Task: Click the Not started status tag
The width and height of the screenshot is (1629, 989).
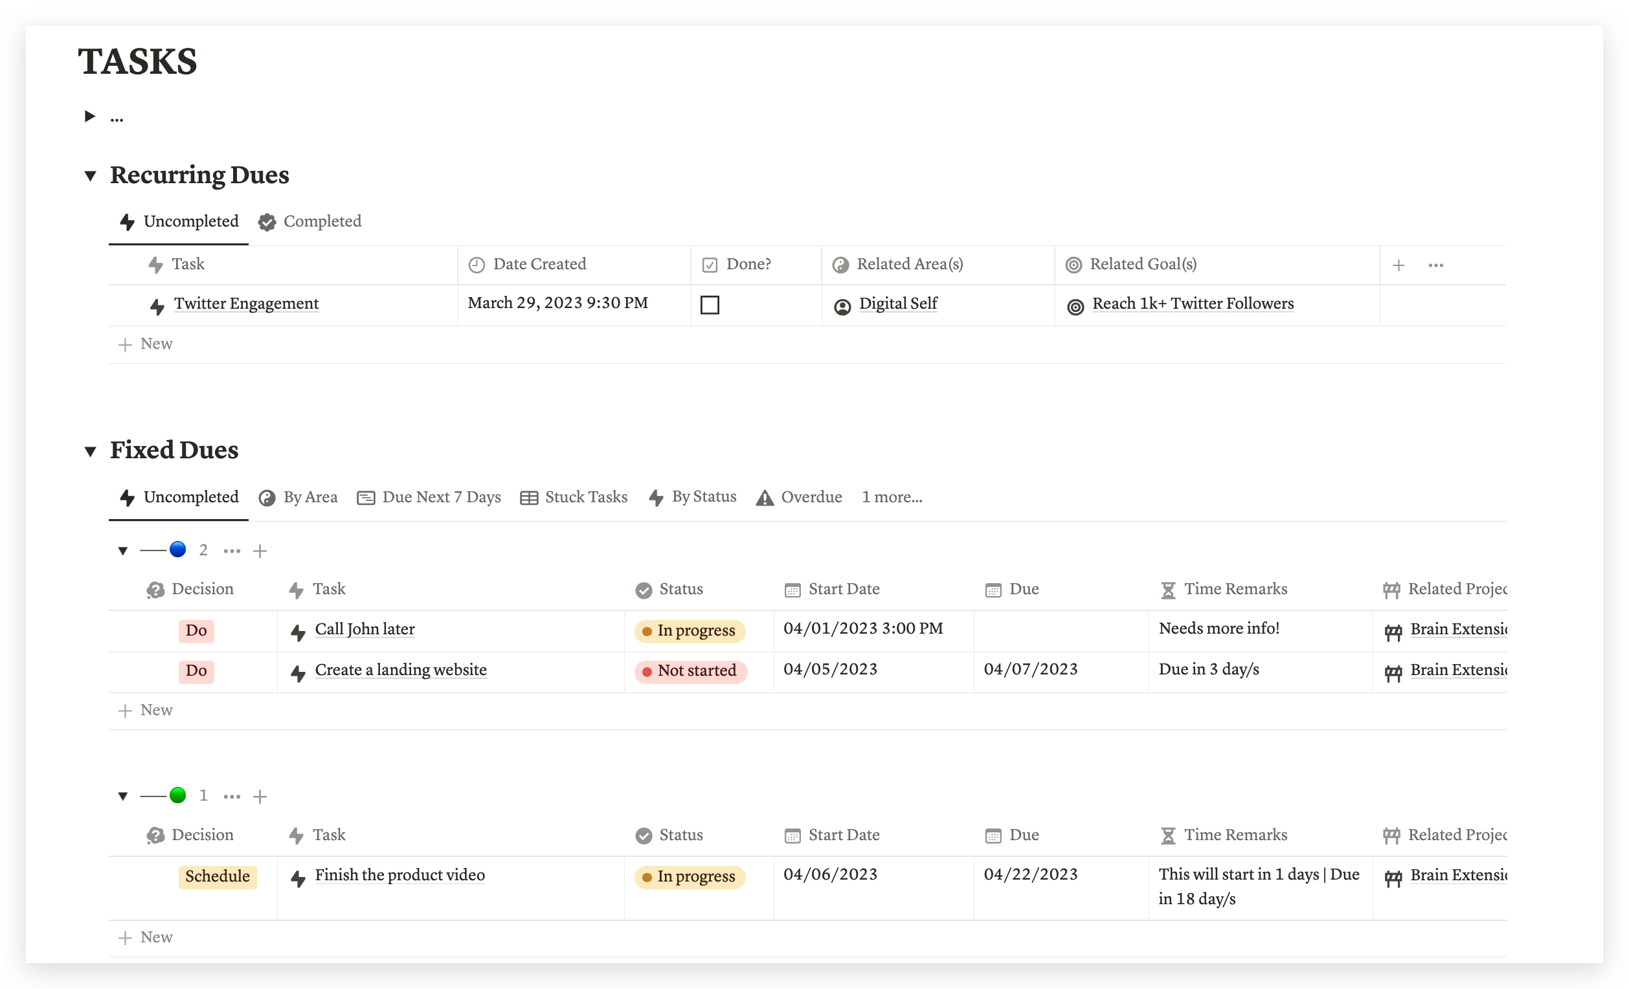Action: pyautogui.click(x=690, y=671)
